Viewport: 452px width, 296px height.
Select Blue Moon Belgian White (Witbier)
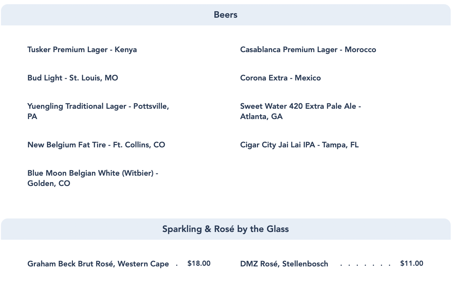(x=93, y=173)
